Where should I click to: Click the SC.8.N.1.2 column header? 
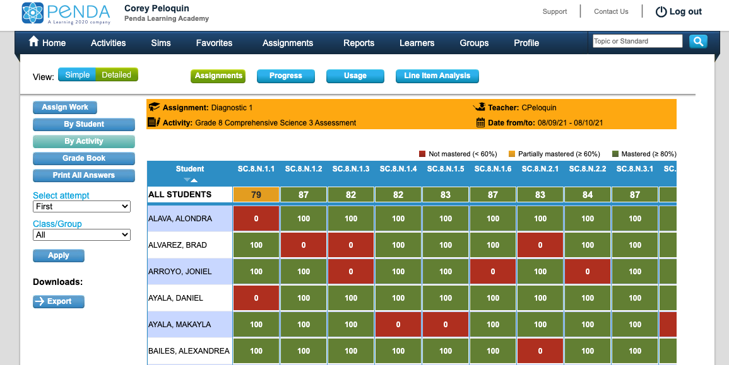click(x=304, y=169)
